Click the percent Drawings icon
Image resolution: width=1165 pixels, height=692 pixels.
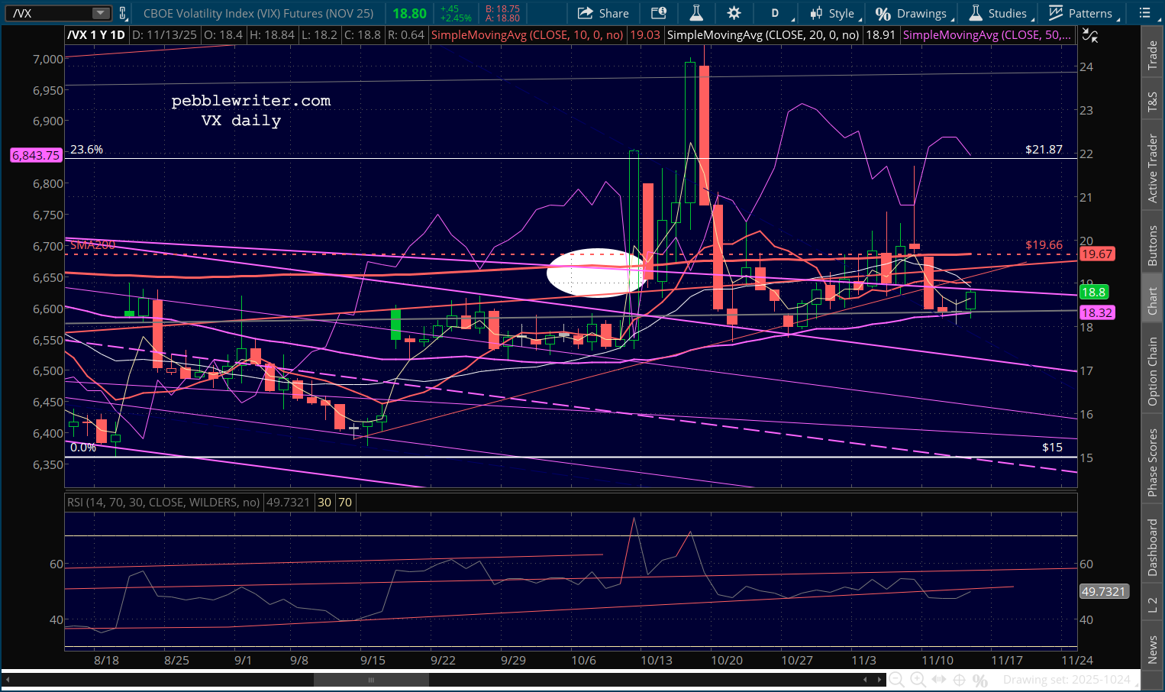tap(883, 13)
